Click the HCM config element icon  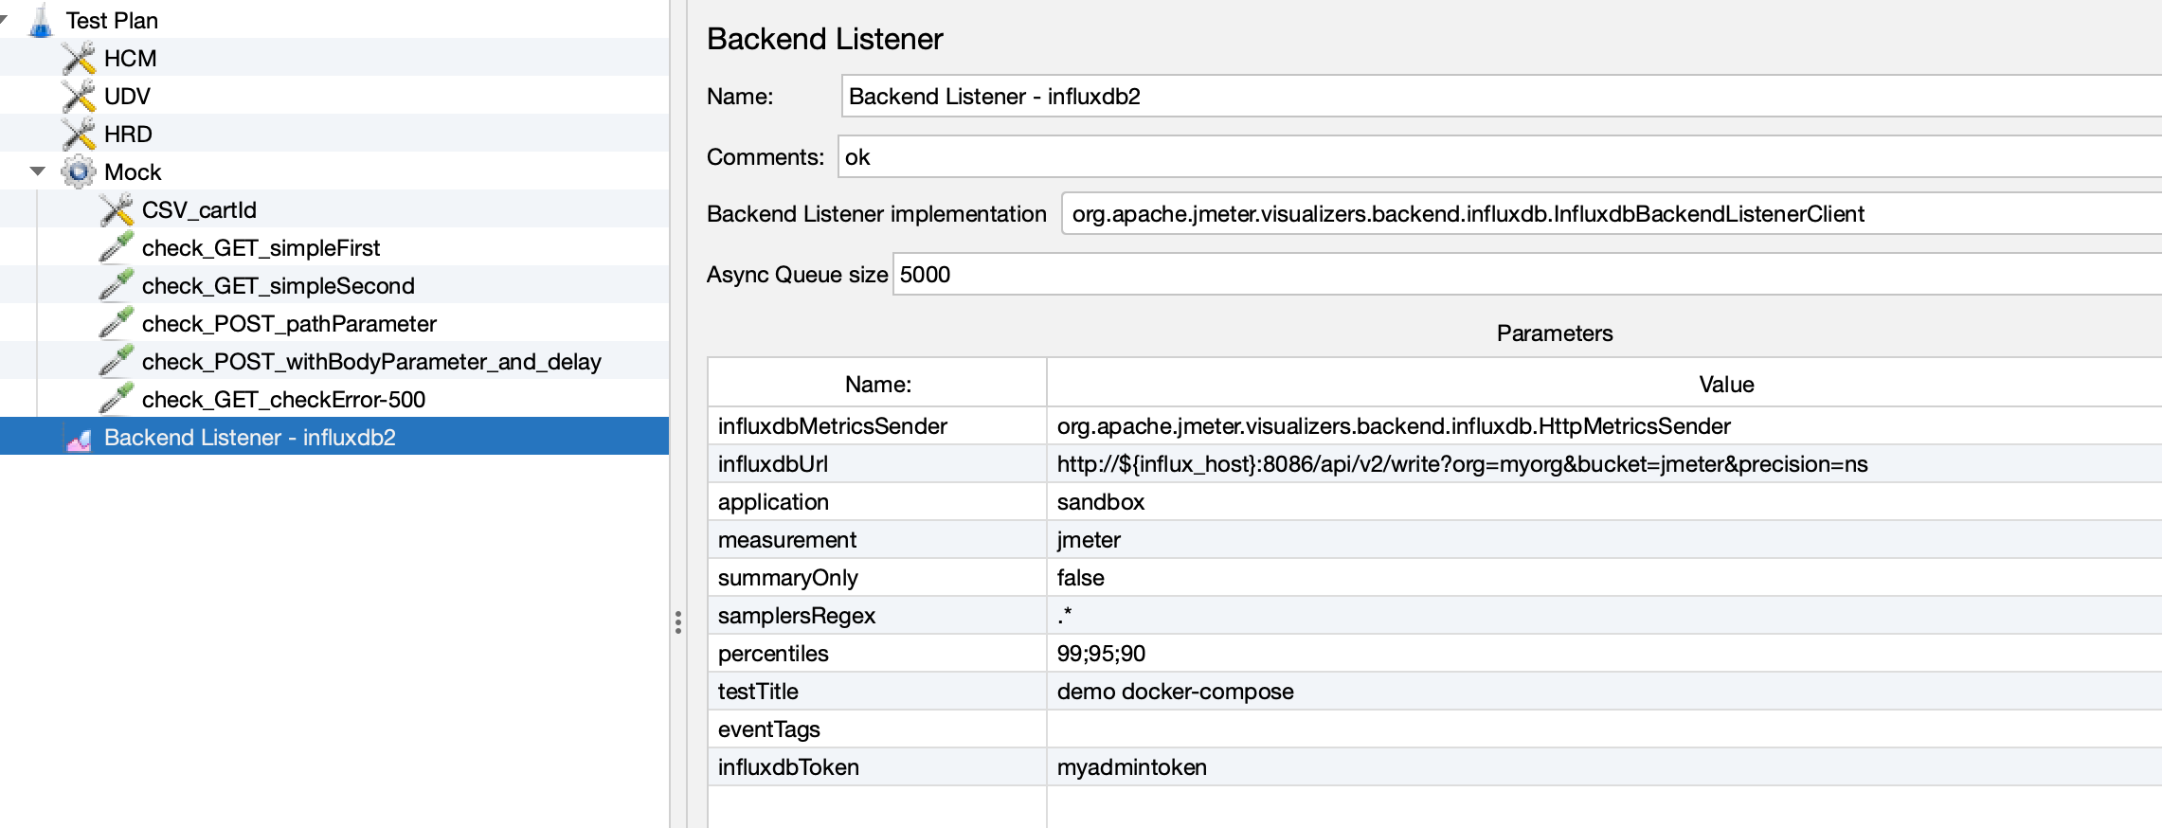(79, 59)
